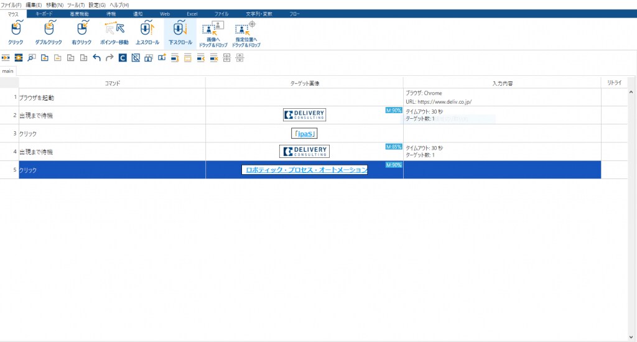Click the minus-box toolbar icon

[58, 58]
